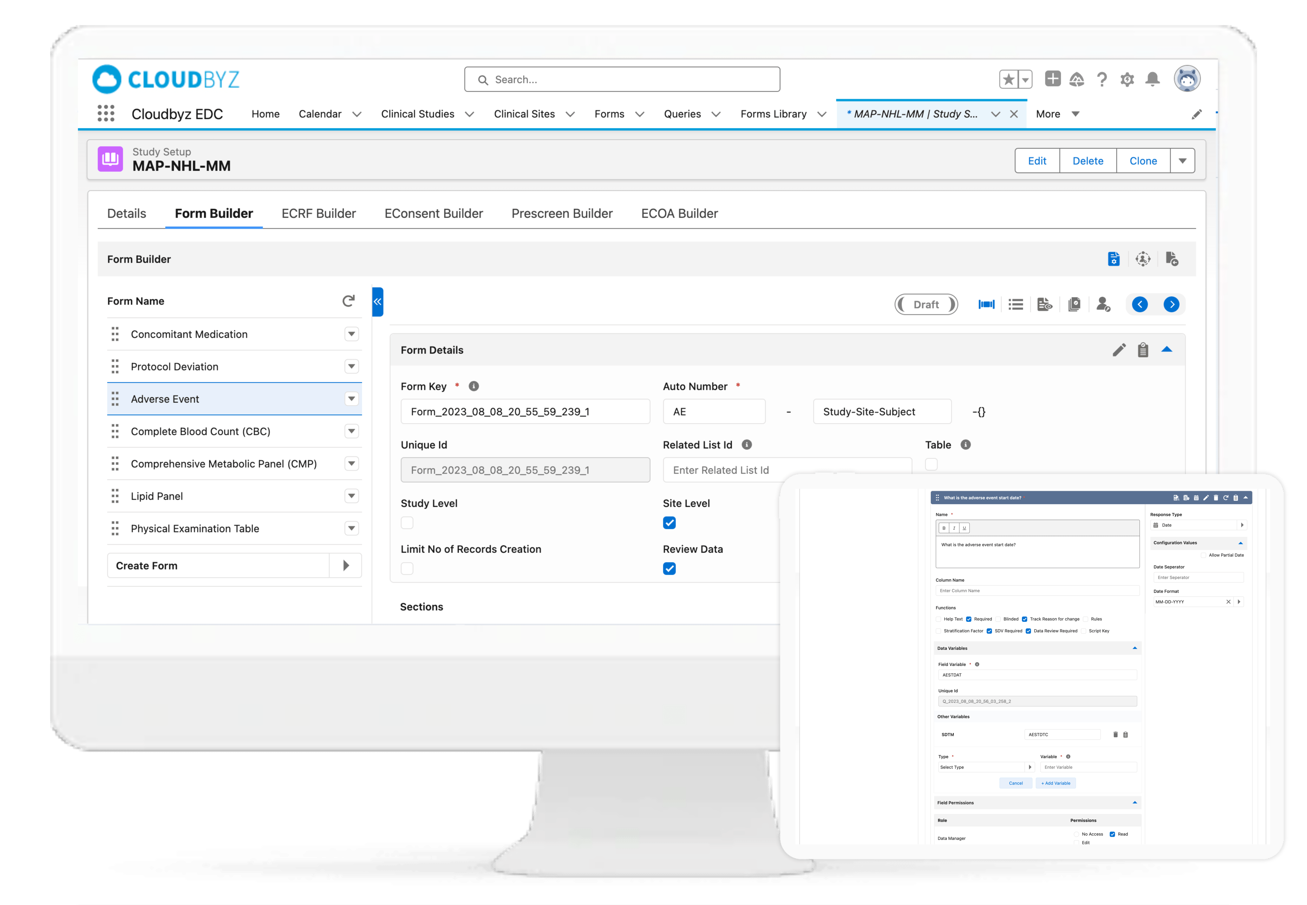
Task: Click the notifications bell icon
Action: 1152,79
